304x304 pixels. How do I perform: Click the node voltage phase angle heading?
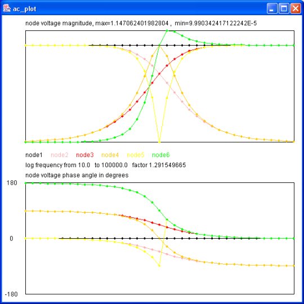pyautogui.click(x=77, y=175)
